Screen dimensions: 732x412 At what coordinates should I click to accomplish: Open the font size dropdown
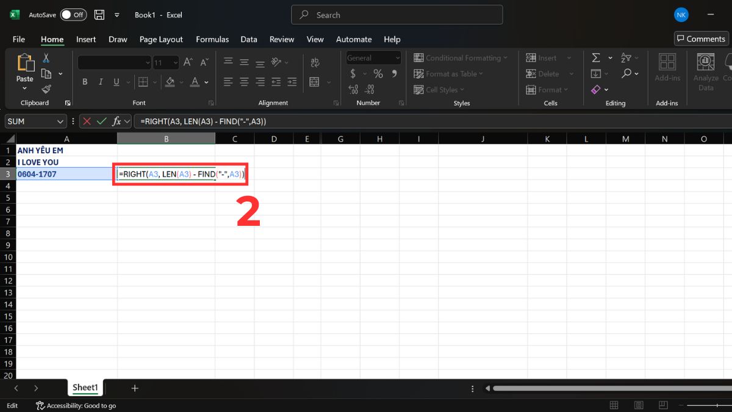(x=176, y=62)
